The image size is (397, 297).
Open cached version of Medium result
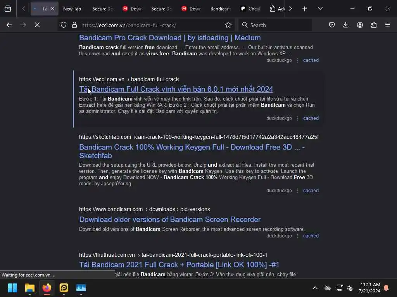pos(311,60)
